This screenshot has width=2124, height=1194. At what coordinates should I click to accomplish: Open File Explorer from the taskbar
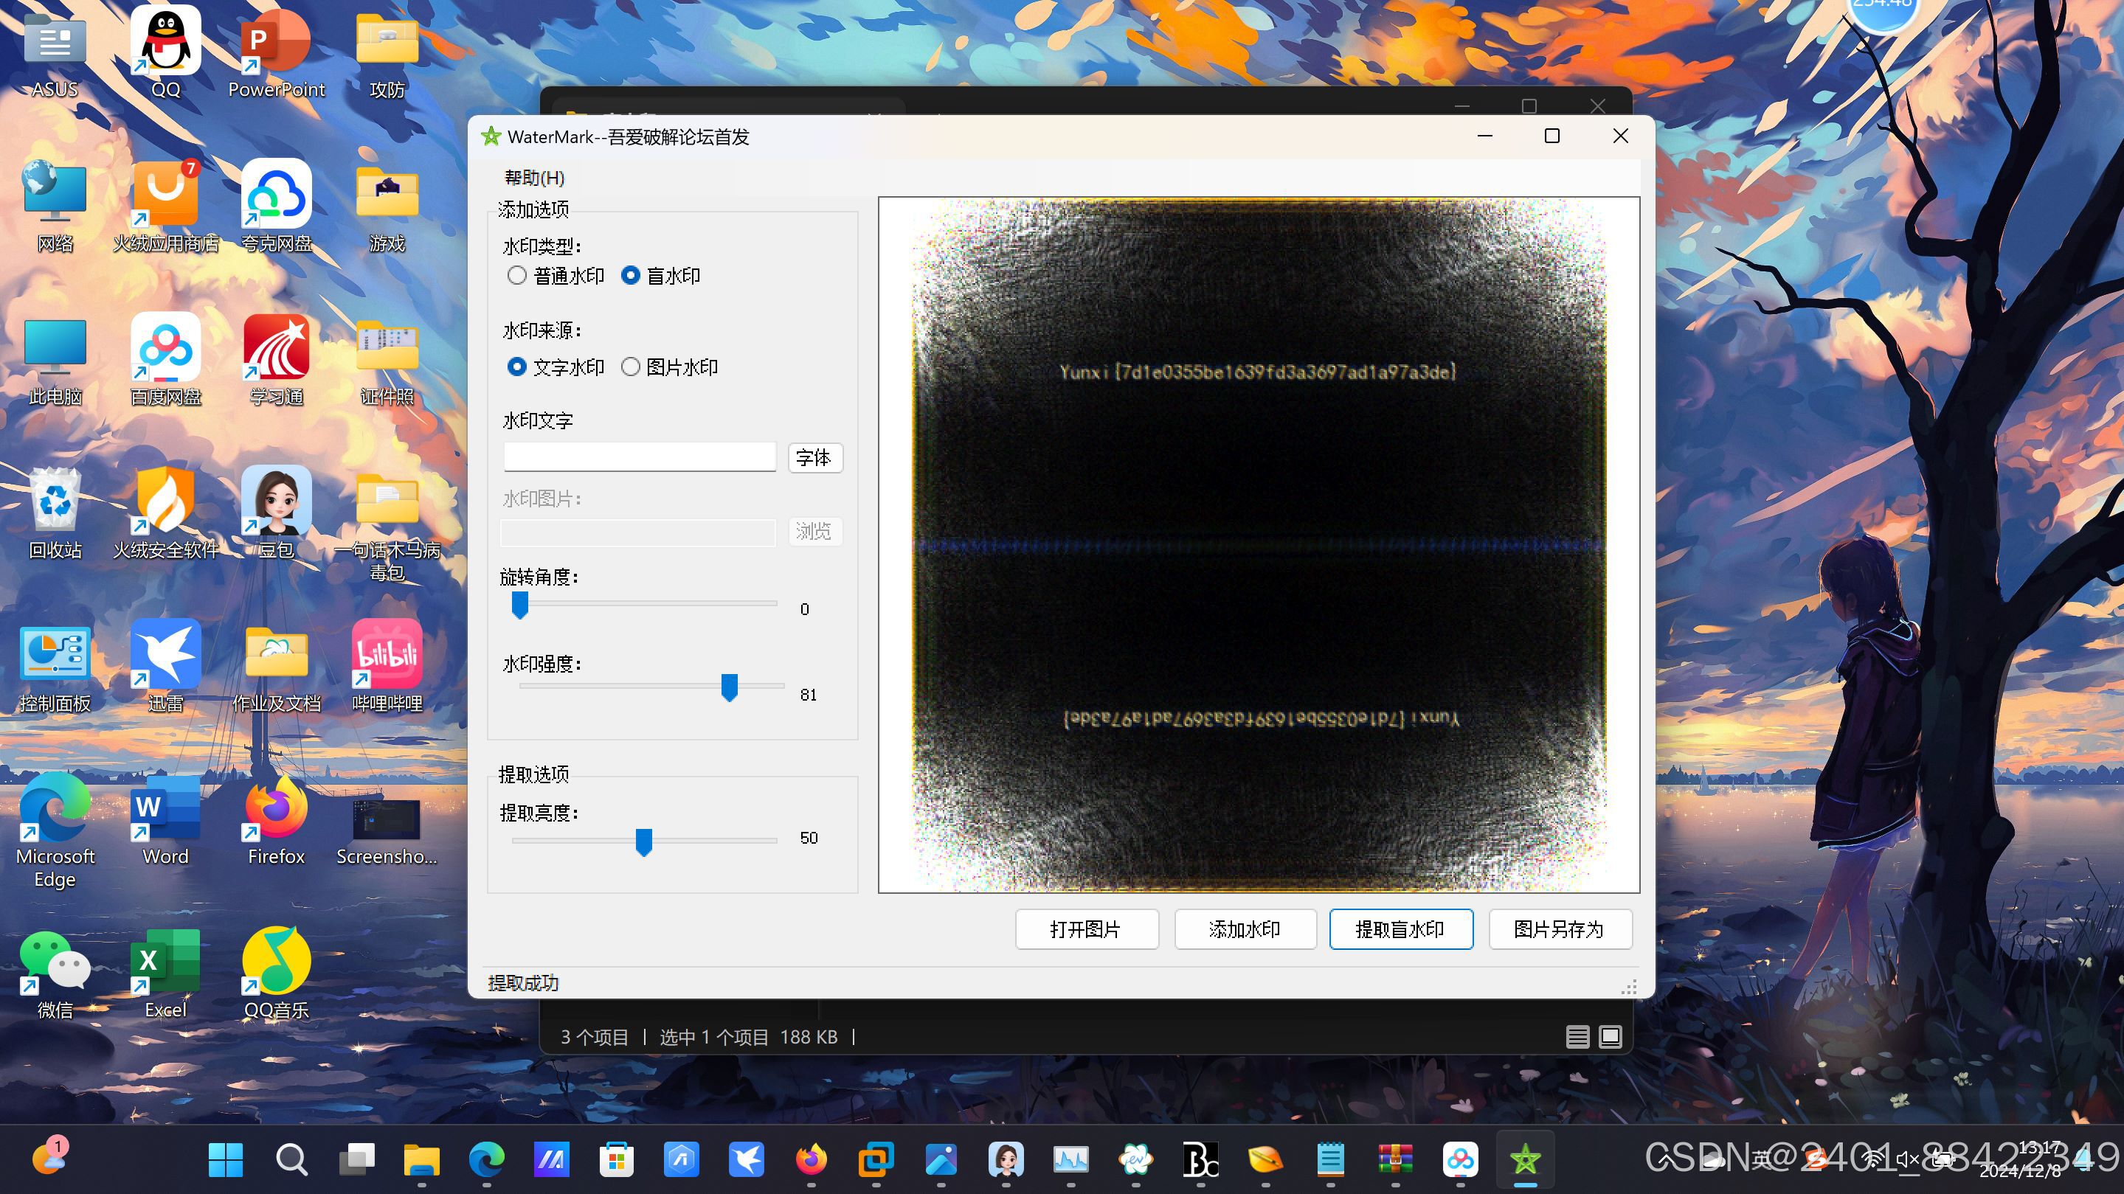(421, 1159)
